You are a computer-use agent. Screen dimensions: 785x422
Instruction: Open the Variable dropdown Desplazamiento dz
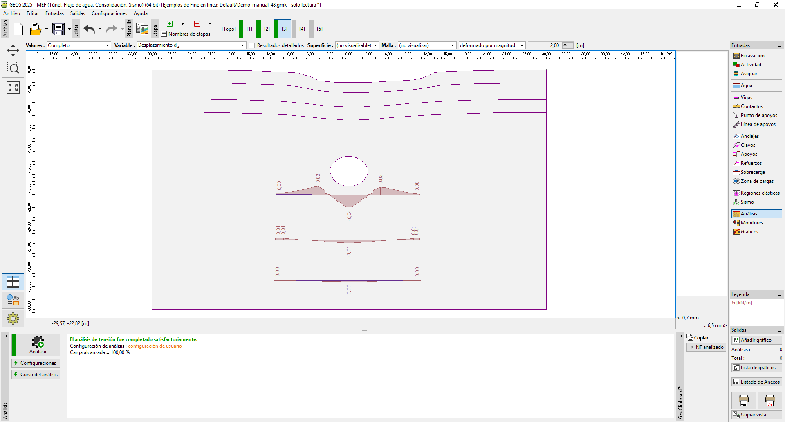coord(191,45)
